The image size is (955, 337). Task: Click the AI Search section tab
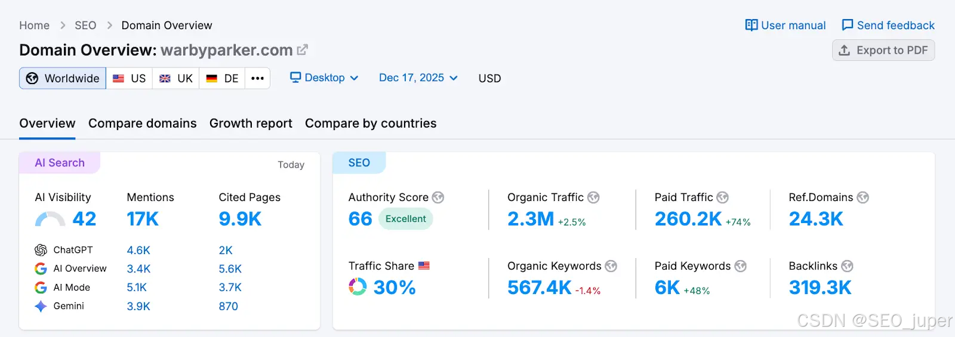[x=60, y=163]
